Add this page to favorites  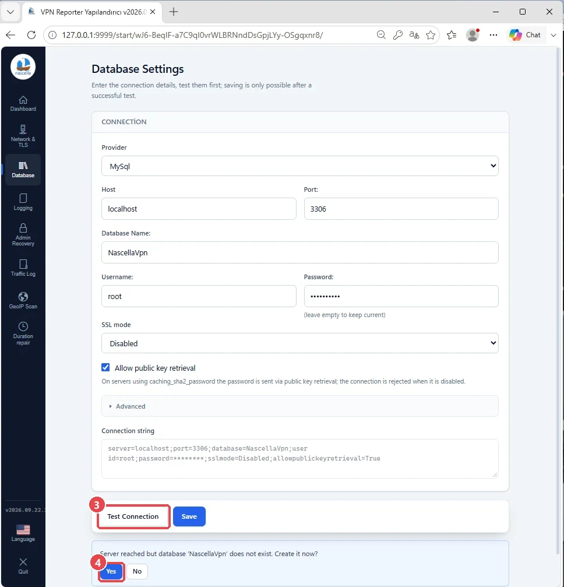[x=431, y=35]
